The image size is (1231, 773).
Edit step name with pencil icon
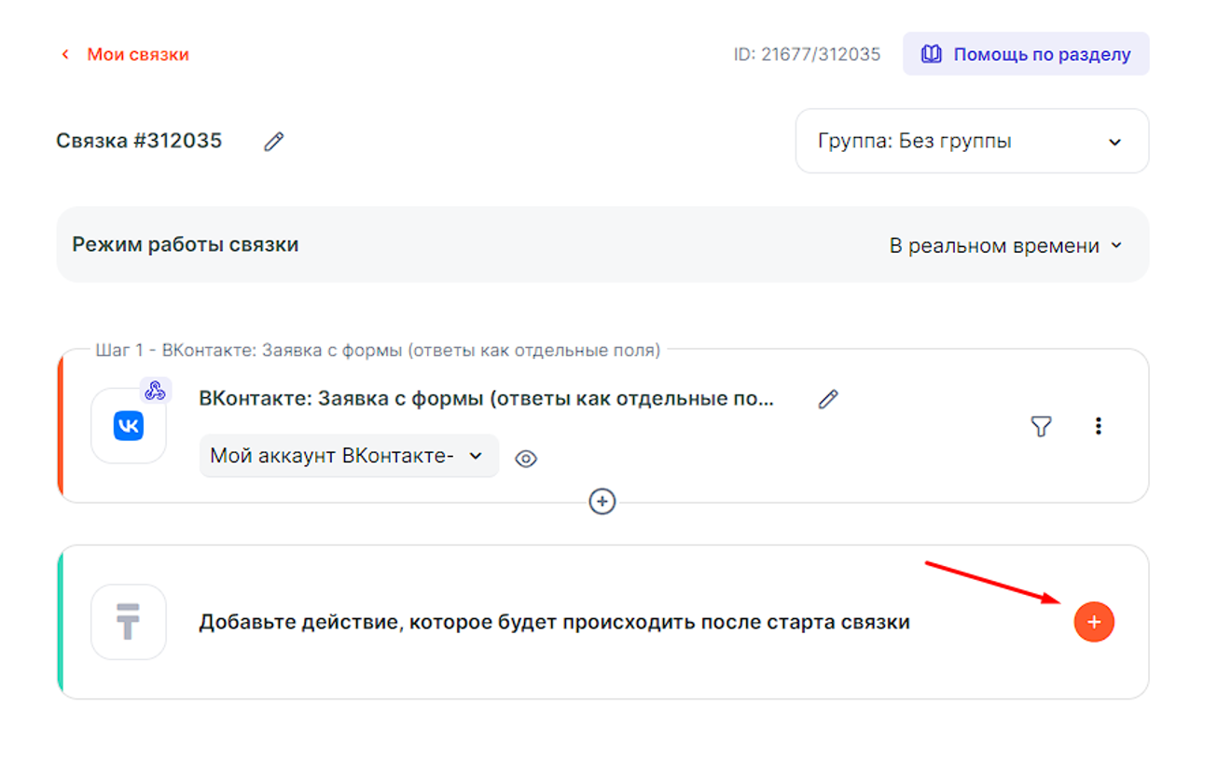pos(828,399)
